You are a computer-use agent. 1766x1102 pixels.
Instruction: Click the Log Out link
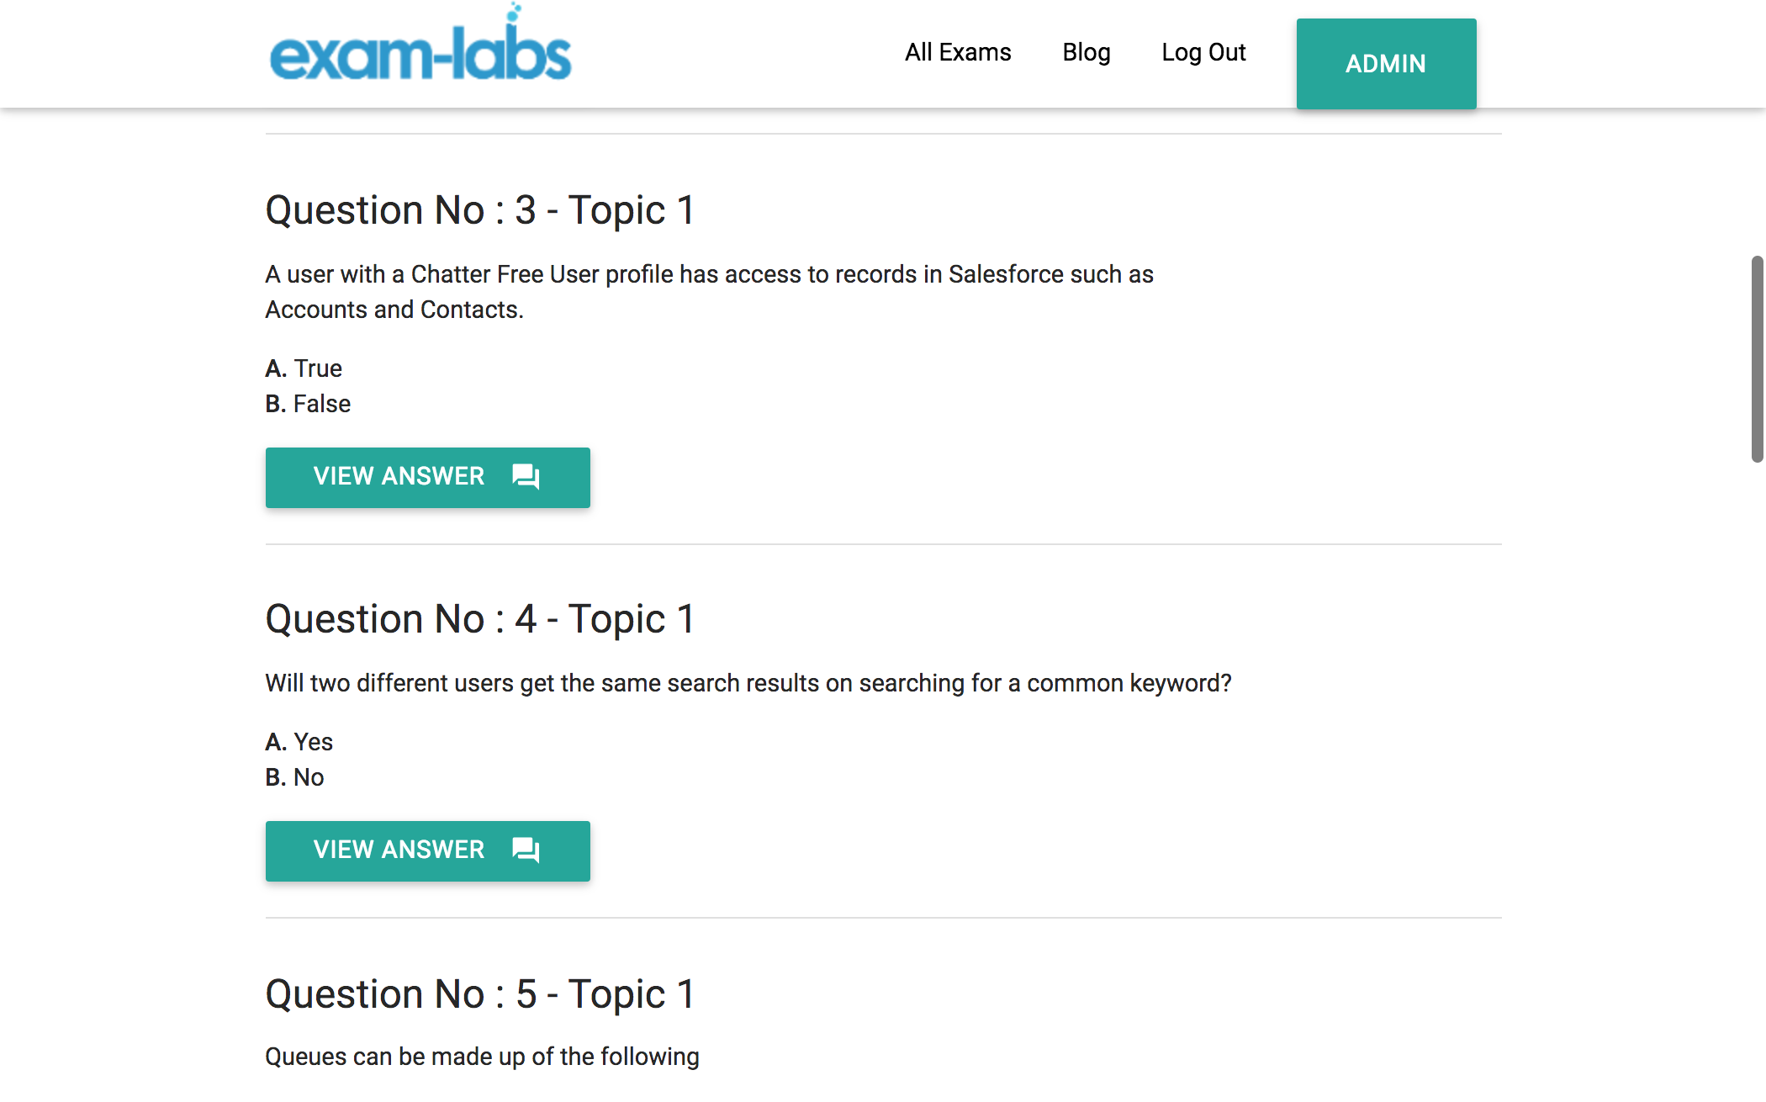click(x=1203, y=52)
